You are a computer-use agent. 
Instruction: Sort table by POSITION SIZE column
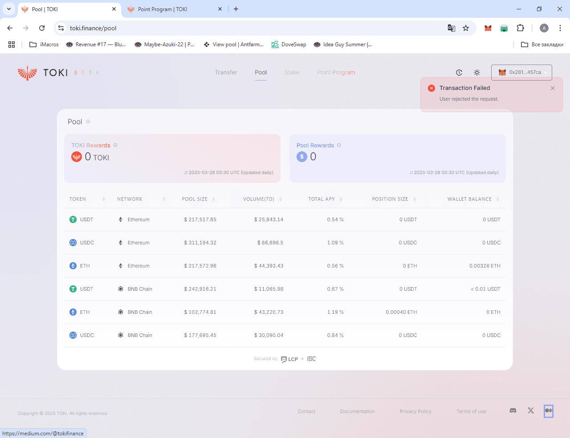click(394, 199)
